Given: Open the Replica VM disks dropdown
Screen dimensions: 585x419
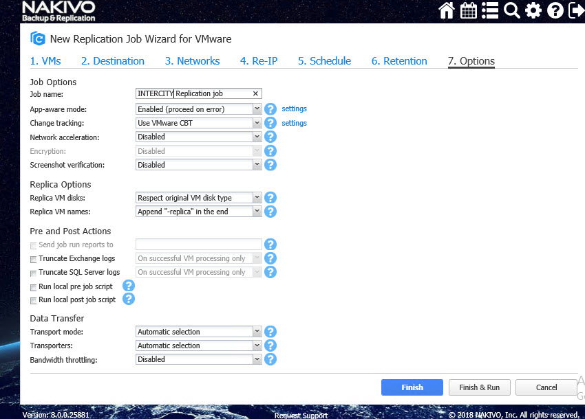Looking at the screenshot, I should [x=257, y=198].
